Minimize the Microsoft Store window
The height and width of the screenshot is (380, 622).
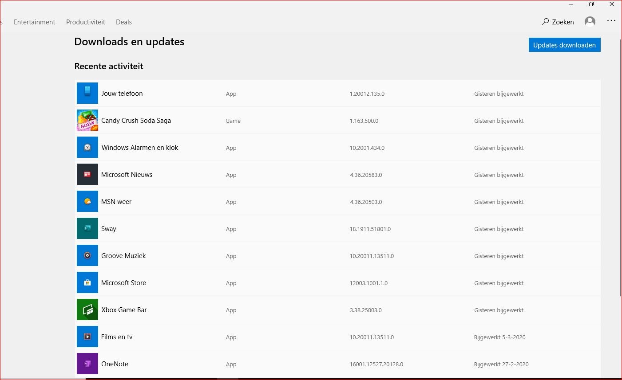click(571, 4)
